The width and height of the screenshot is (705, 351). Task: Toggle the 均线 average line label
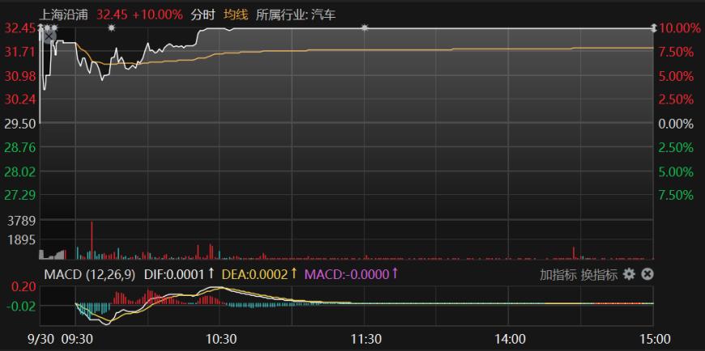(x=235, y=14)
